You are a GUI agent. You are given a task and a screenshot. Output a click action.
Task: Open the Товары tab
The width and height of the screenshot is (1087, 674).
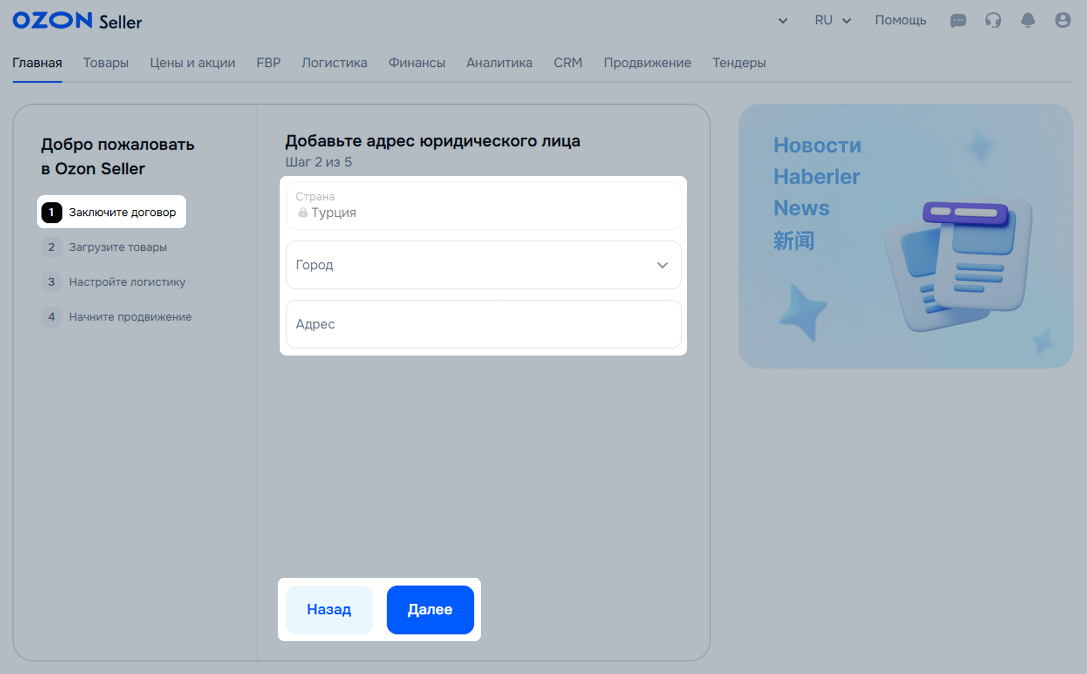click(x=106, y=63)
